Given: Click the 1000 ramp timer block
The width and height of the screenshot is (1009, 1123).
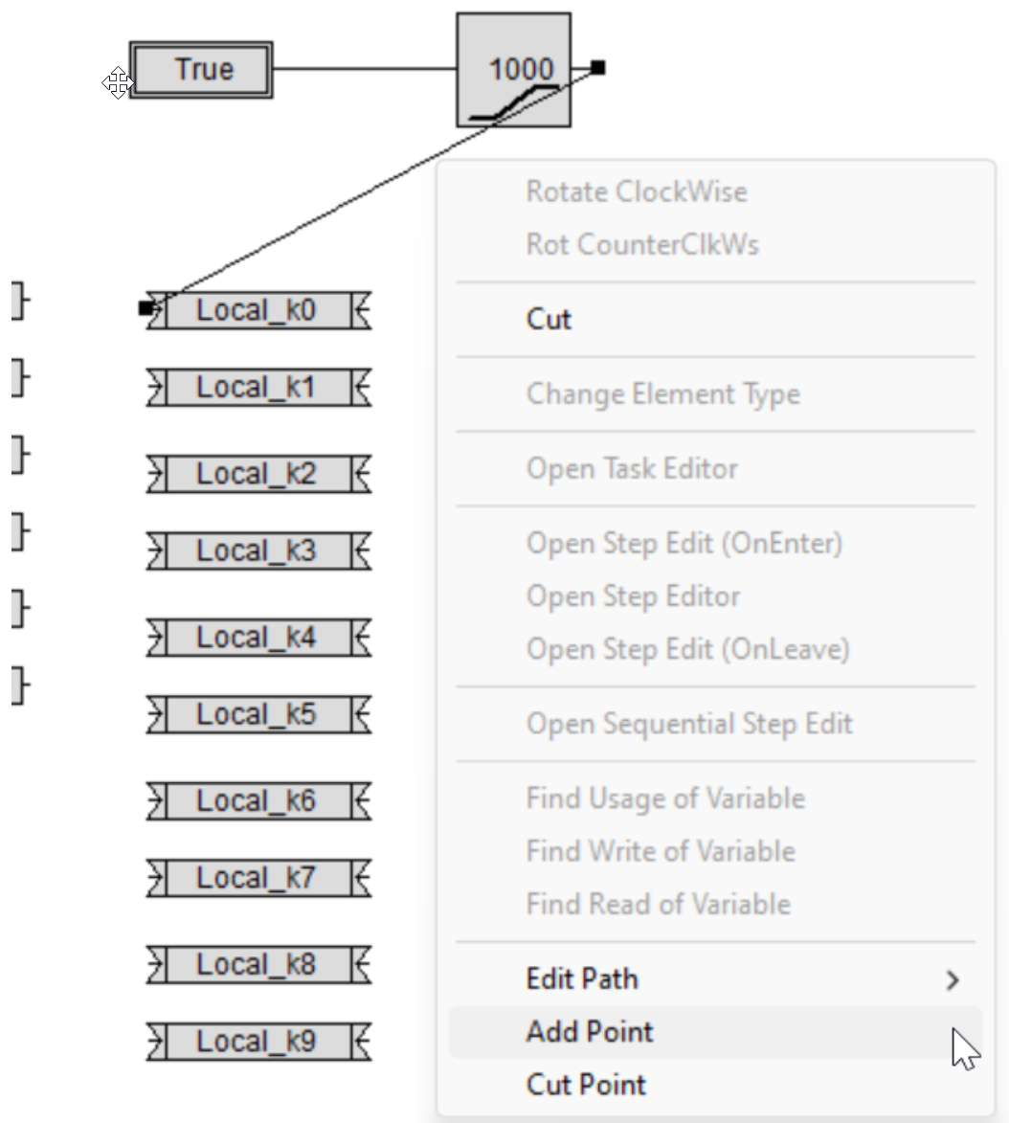Looking at the screenshot, I should (513, 70).
